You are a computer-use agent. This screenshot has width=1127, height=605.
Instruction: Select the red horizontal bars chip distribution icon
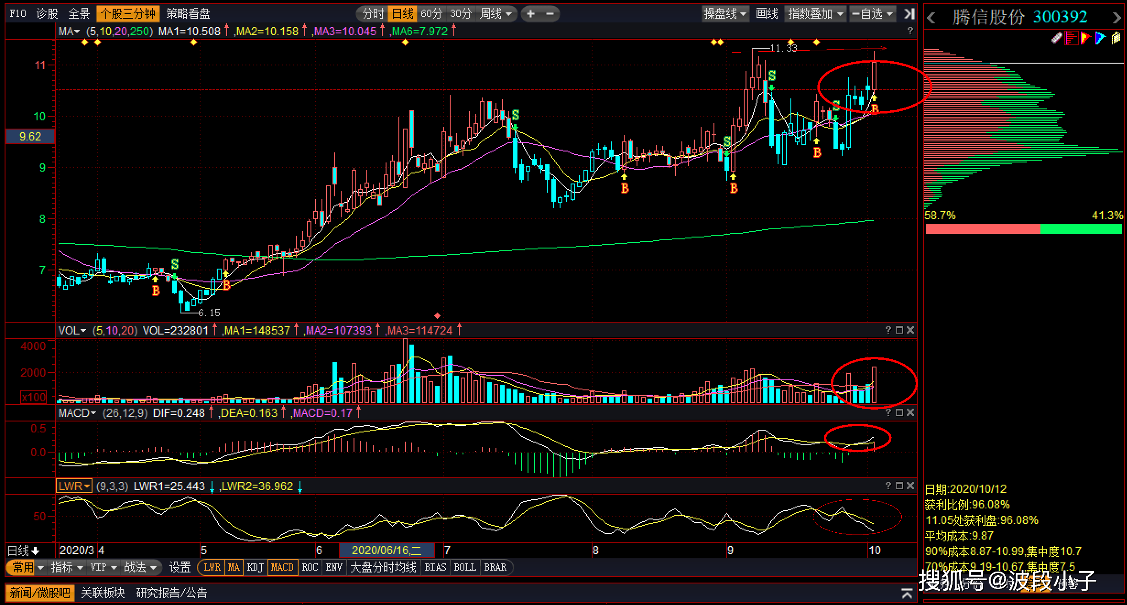[1071, 38]
